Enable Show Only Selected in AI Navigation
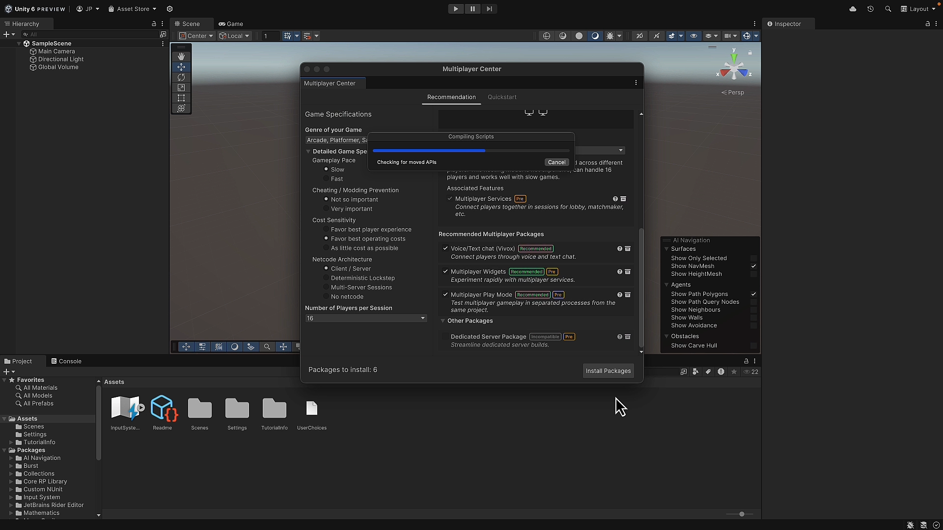943x530 pixels. [753, 258]
